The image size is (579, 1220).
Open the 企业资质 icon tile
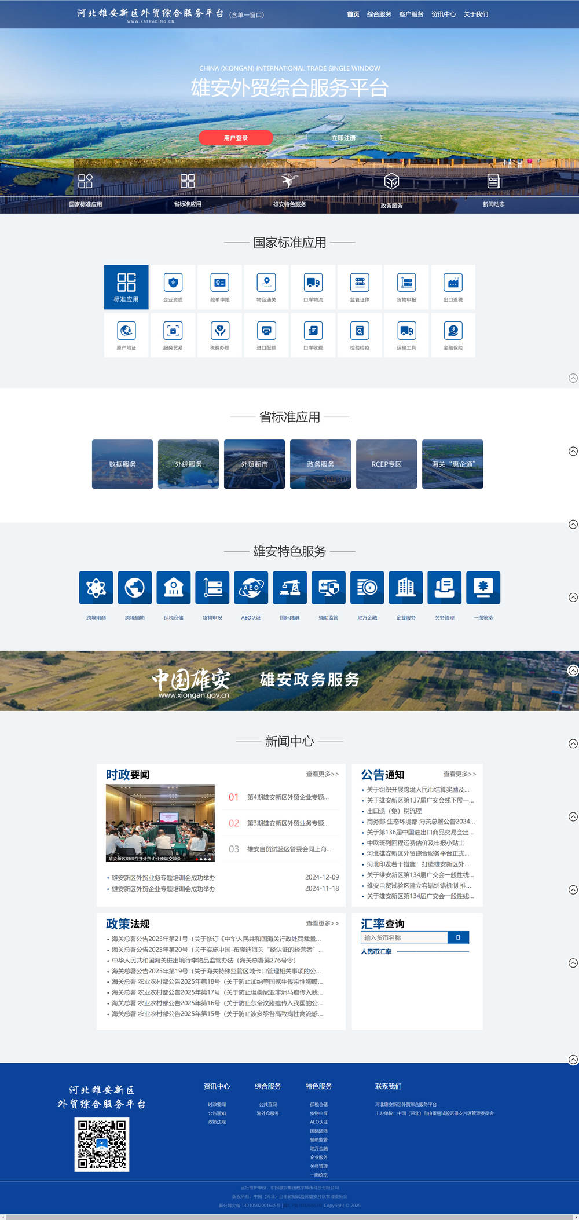[x=173, y=287]
